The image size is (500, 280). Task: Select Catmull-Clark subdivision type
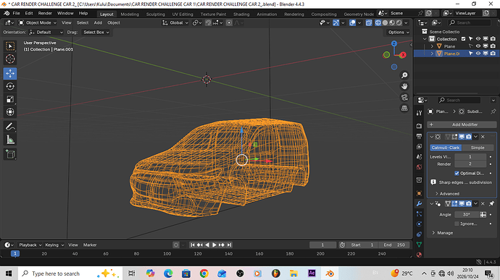[446, 148]
